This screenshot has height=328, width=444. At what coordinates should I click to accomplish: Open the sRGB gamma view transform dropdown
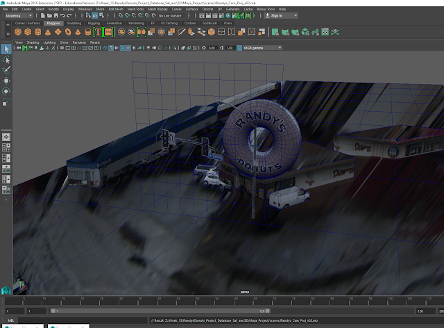(x=262, y=48)
